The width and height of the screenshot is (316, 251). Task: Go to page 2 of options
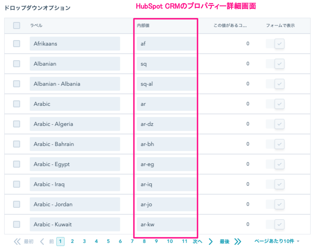point(72,241)
